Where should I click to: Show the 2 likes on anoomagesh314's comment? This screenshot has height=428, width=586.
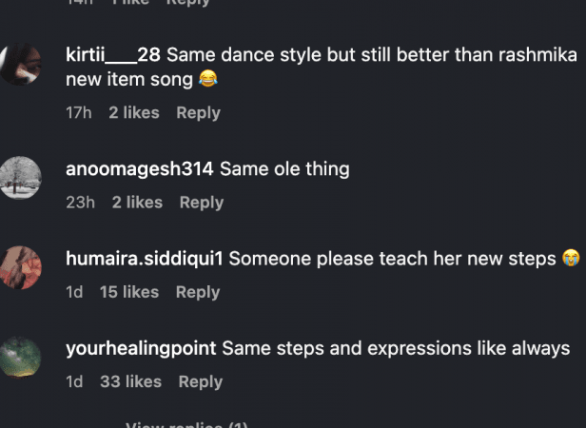(x=137, y=202)
